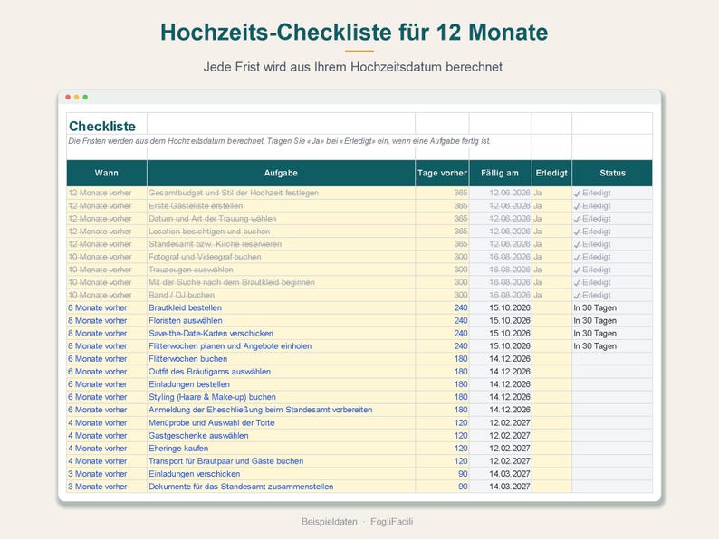The image size is (719, 539).
Task: Select the task Einladungen bestellen
Action: [x=281, y=384]
